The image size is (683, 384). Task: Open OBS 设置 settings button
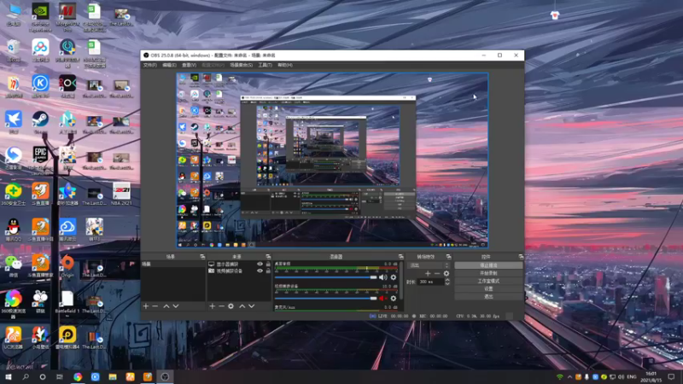(x=488, y=288)
